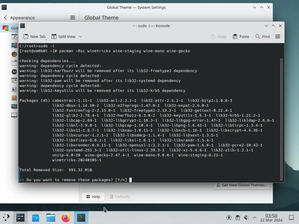Open the KDE application launcher
Screen dimensions: 299x224
click(6, 218)
